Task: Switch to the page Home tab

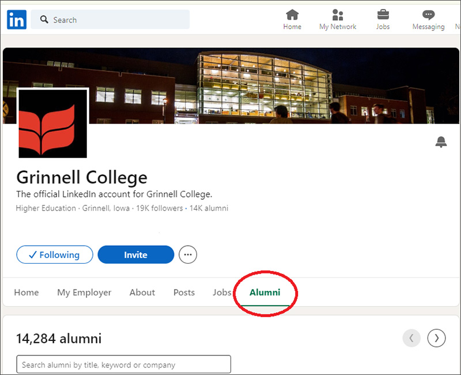Action: pos(27,292)
